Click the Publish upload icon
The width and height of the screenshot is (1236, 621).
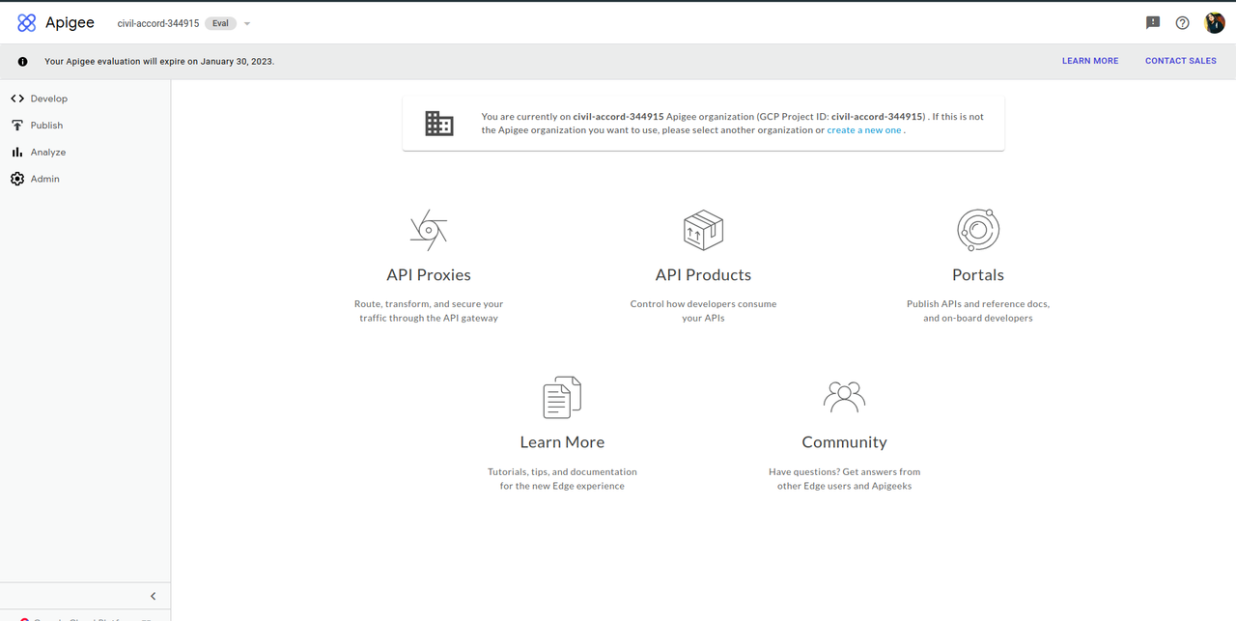coord(17,126)
